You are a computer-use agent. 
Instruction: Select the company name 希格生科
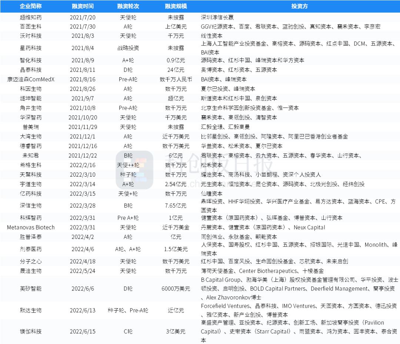[x=31, y=165]
